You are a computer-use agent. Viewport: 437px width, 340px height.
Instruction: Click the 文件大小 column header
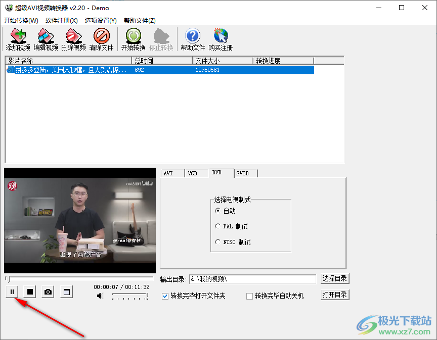[x=223, y=61]
